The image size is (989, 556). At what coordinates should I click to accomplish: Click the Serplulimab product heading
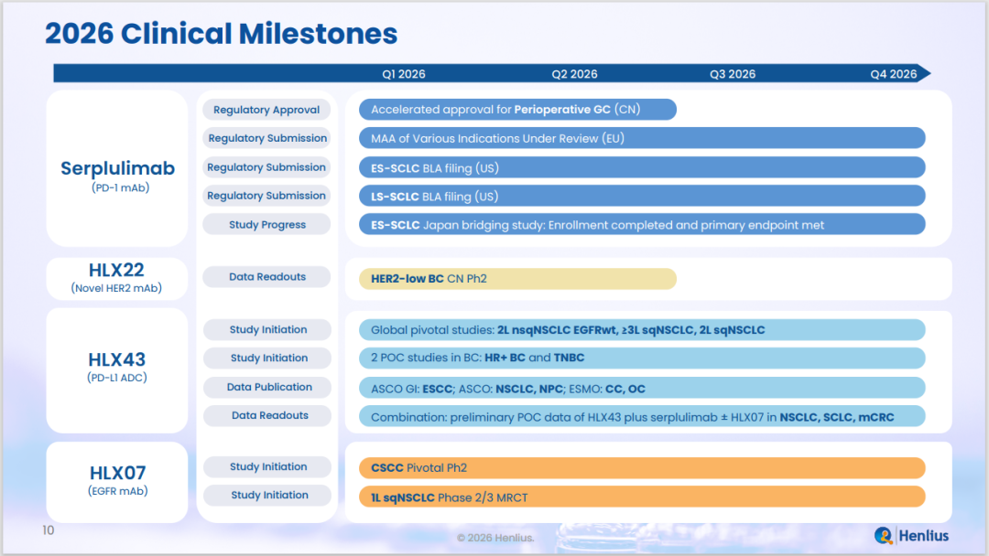[x=117, y=168]
